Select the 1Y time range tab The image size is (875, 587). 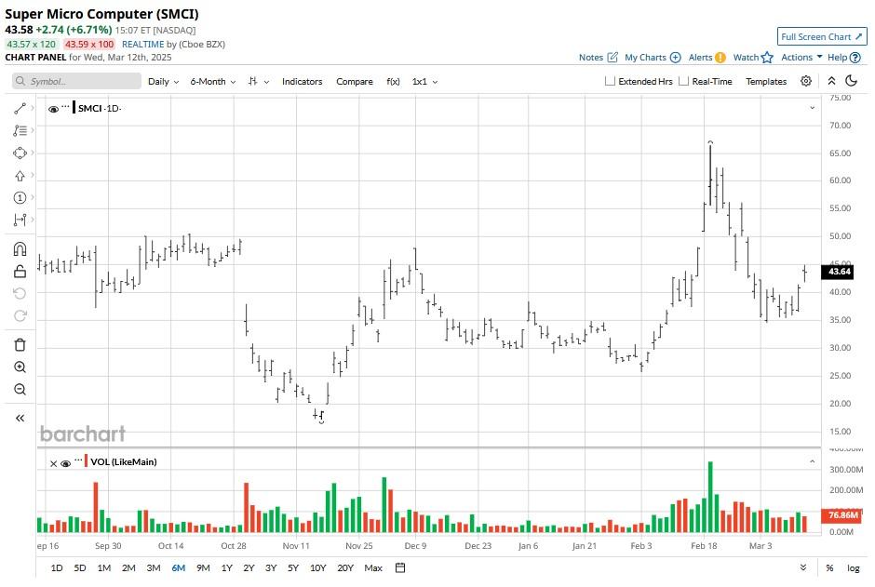tap(226, 567)
